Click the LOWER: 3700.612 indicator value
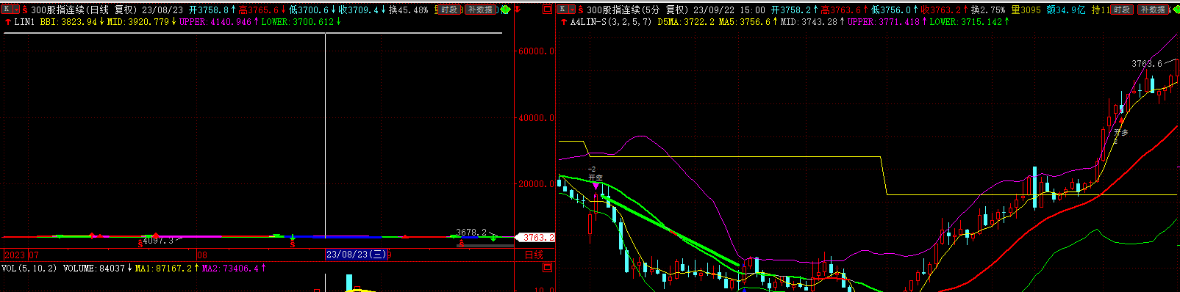 tap(298, 22)
